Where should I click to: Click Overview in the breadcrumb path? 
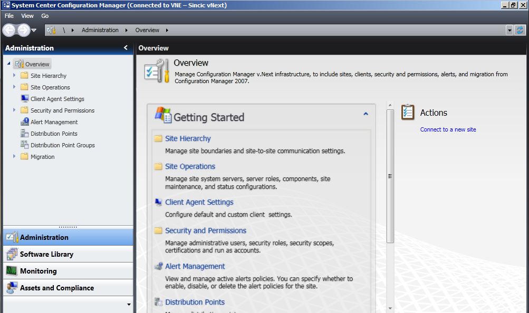click(147, 31)
